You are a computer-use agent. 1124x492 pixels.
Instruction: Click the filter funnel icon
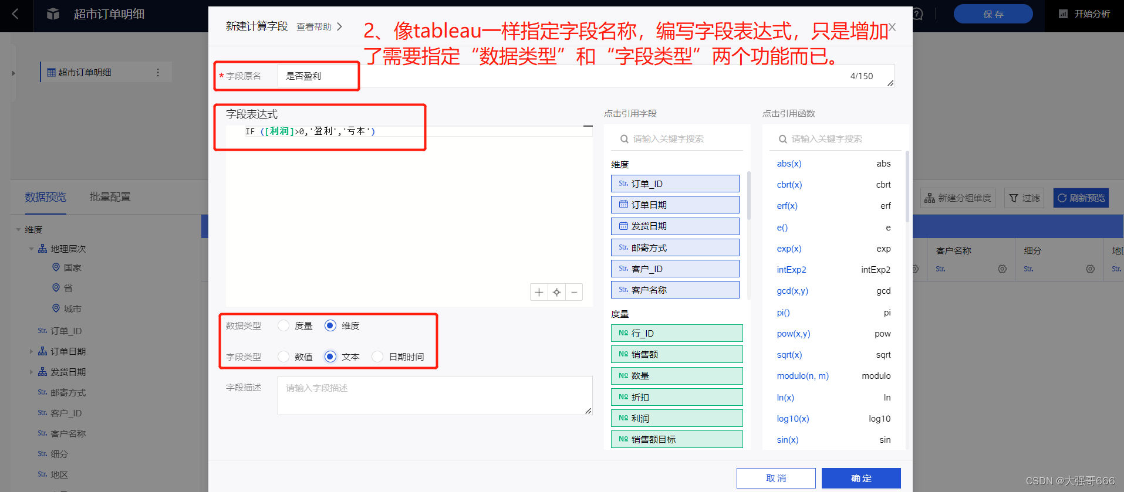[1014, 198]
